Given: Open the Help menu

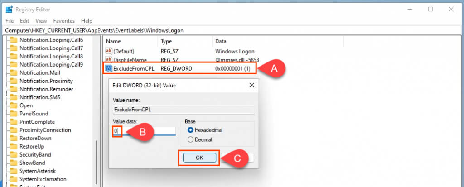Looking at the screenshot, I should [x=87, y=21].
